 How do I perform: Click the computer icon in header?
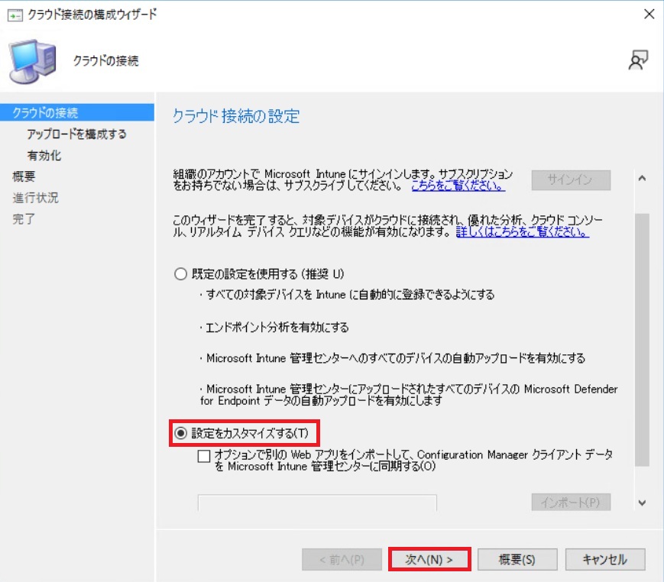pyautogui.click(x=32, y=61)
